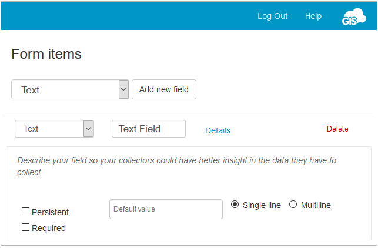The height and width of the screenshot is (248, 378).
Task: Click the Persistent label text
Action: 50,212
